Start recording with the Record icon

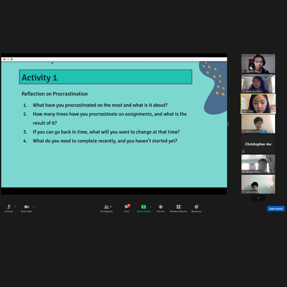tap(161, 207)
